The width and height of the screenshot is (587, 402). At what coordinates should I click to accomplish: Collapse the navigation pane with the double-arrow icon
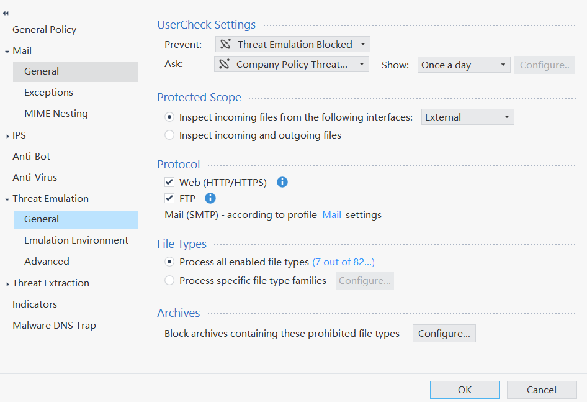click(x=6, y=13)
